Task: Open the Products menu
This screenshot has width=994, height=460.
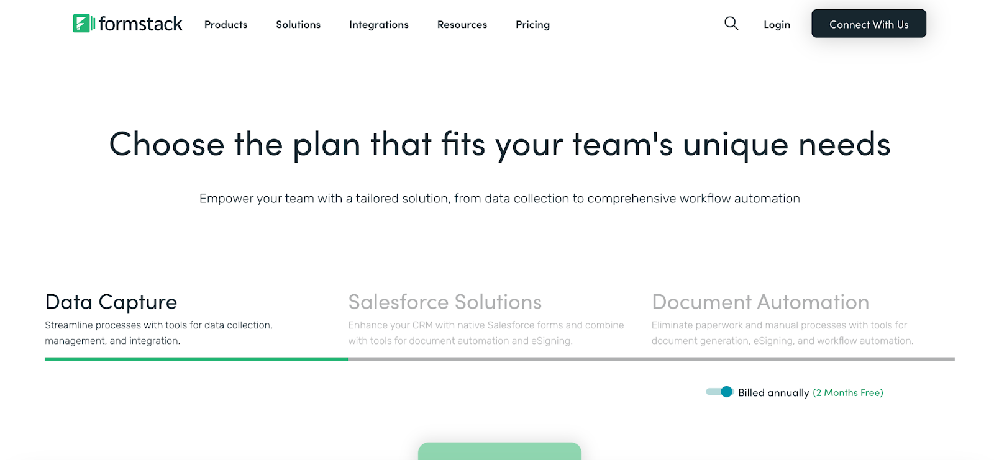Action: click(226, 25)
